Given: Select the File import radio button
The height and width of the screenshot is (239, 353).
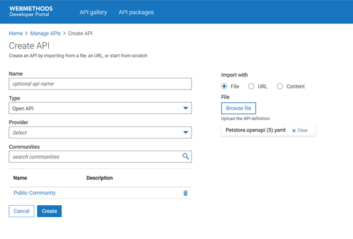Looking at the screenshot, I should point(224,86).
